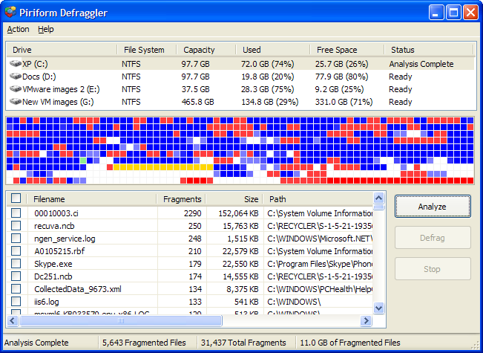Enable the checkbox next to ngen_service.log
Image resolution: width=483 pixels, height=353 pixels.
[x=16, y=239]
